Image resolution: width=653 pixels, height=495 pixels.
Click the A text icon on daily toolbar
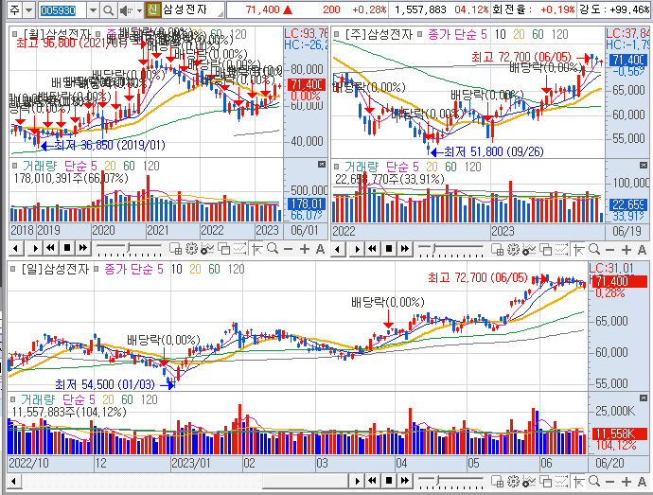[642, 482]
